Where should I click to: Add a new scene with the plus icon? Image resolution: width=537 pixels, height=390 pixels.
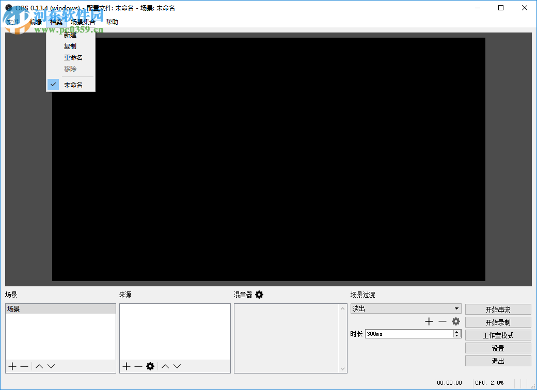pyautogui.click(x=12, y=366)
